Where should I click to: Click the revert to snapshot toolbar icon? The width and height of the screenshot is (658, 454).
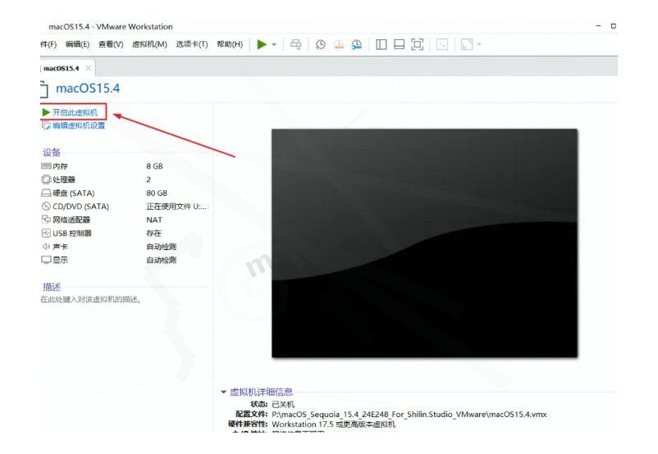click(x=339, y=44)
